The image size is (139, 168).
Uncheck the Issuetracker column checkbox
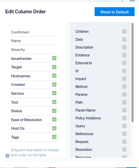54,58
